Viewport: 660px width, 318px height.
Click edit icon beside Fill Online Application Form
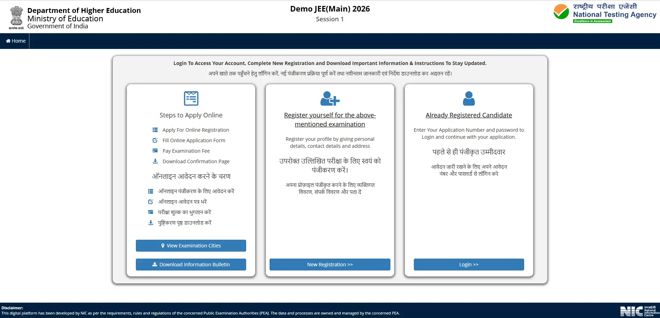click(x=155, y=140)
